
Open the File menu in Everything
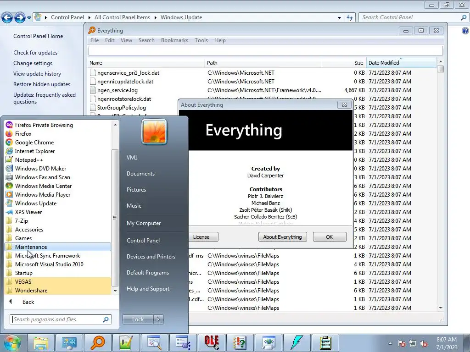tap(95, 40)
